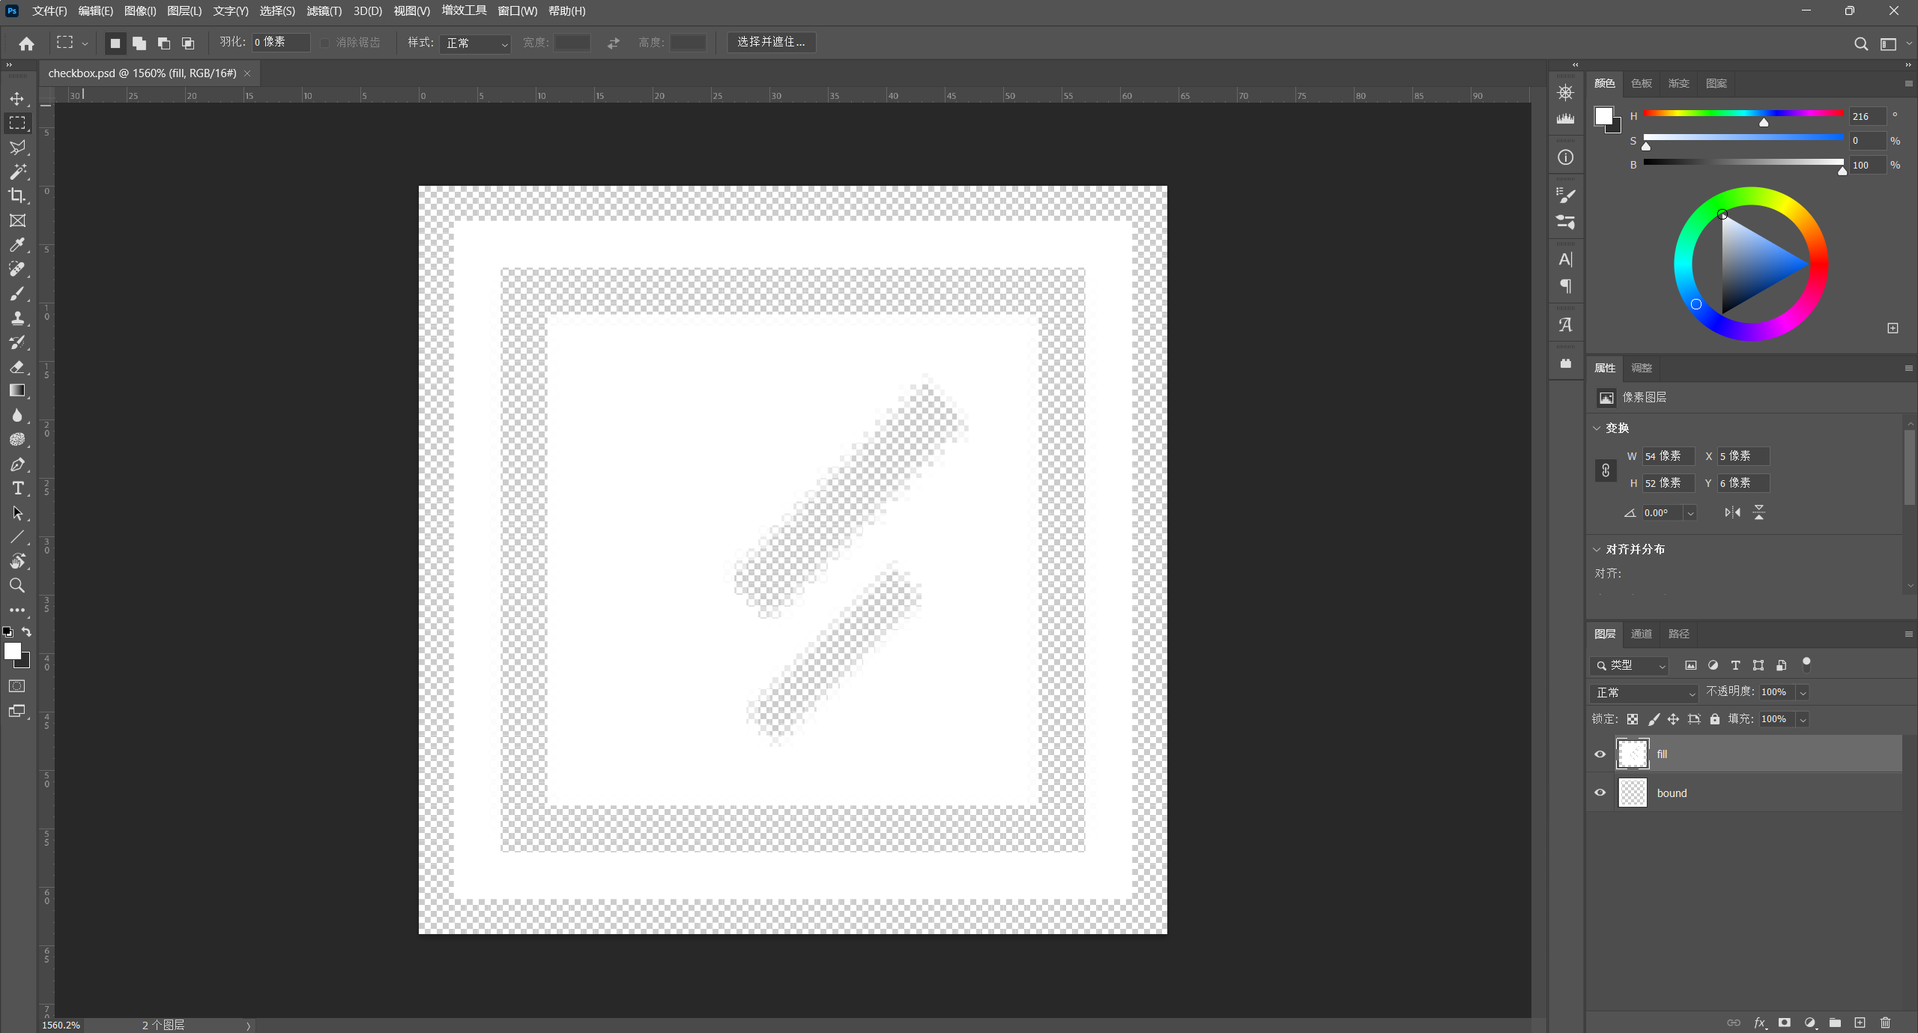Open the 不透明度 opacity dropdown arrow
The height and width of the screenshot is (1033, 1918).
pos(1803,693)
